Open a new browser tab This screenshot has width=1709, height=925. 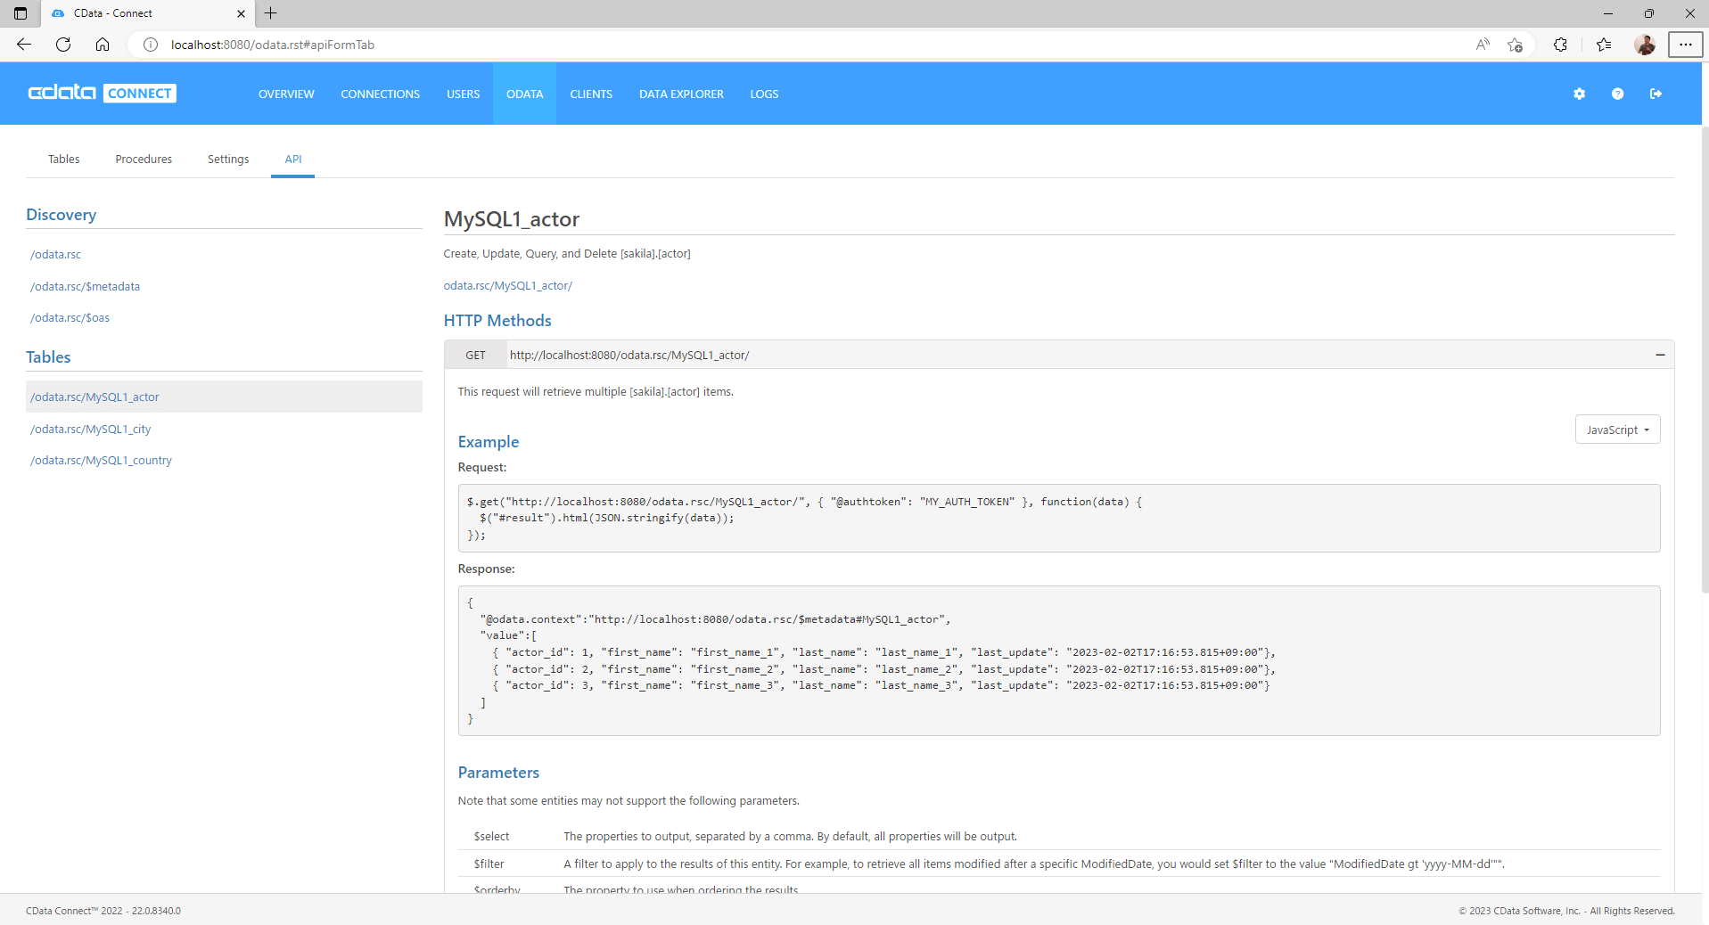point(271,13)
